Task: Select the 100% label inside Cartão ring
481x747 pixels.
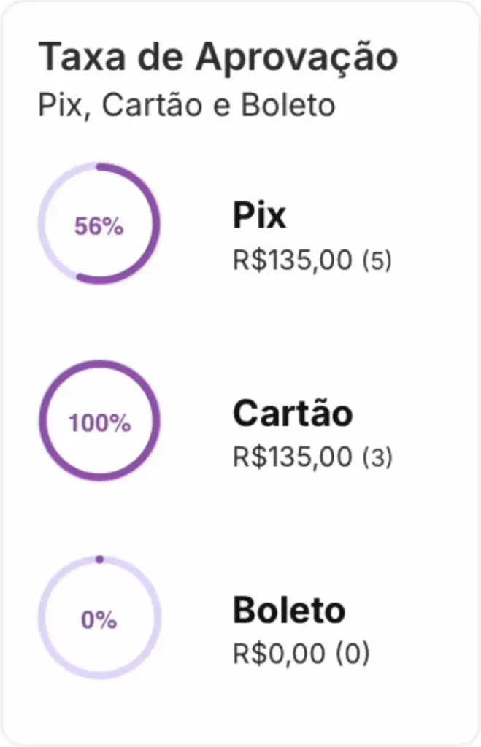Action: pos(99,422)
